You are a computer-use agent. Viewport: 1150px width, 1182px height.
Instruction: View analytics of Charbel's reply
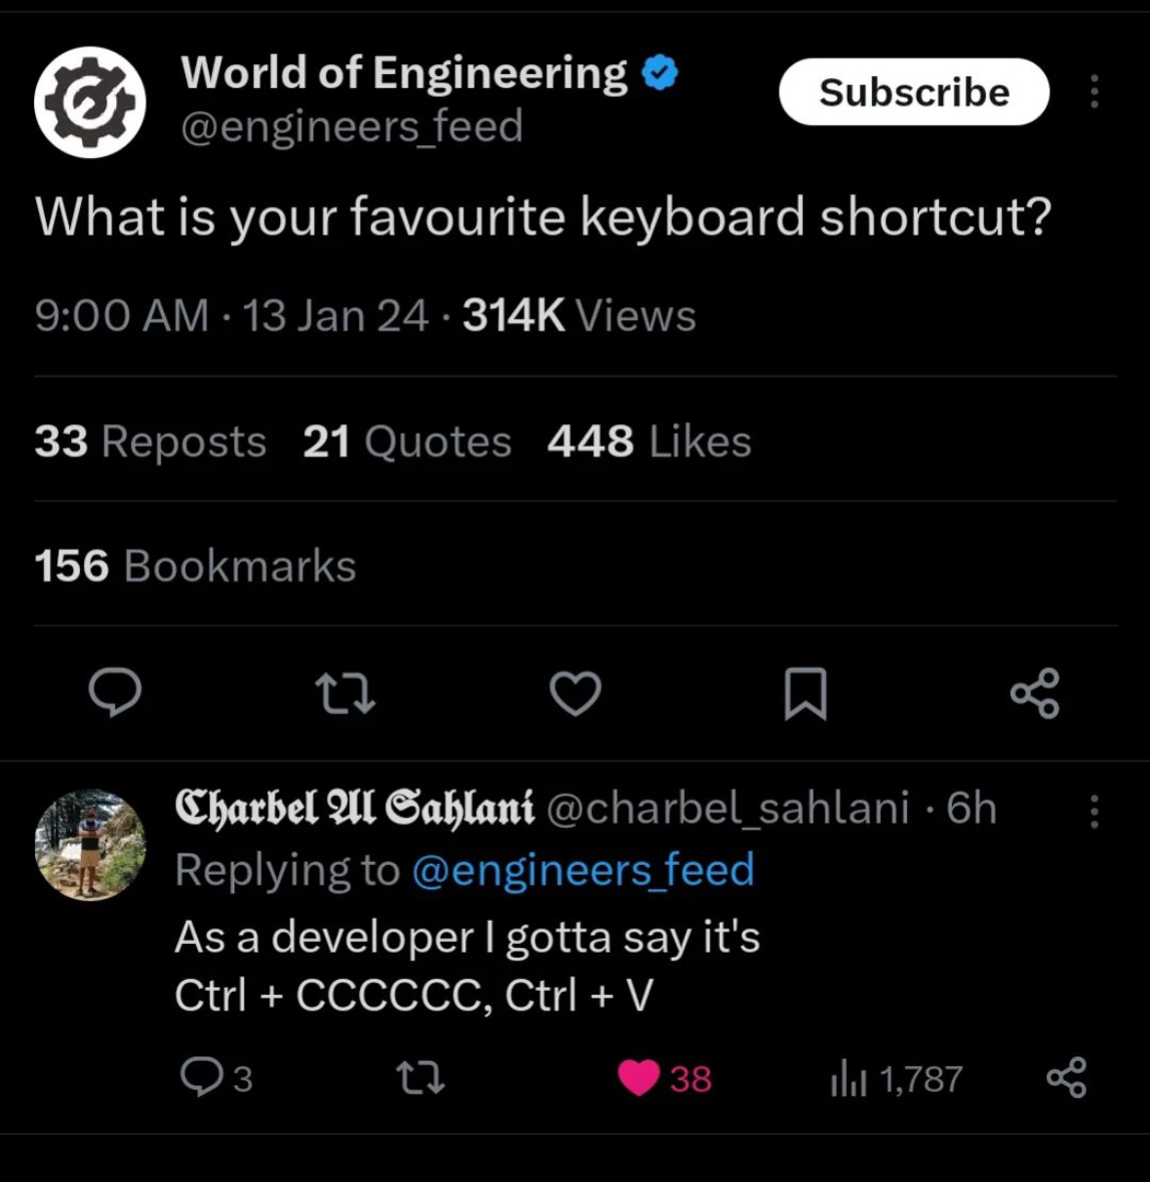tap(847, 1079)
